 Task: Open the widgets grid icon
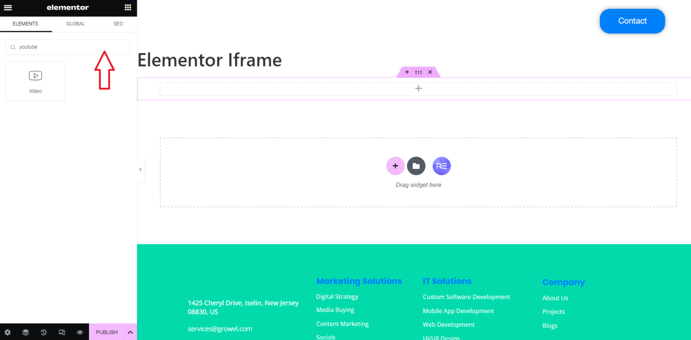click(x=128, y=8)
